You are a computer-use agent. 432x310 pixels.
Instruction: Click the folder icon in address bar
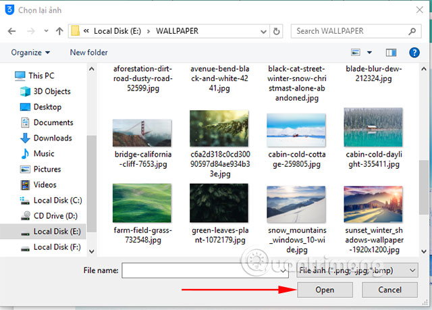click(x=75, y=30)
